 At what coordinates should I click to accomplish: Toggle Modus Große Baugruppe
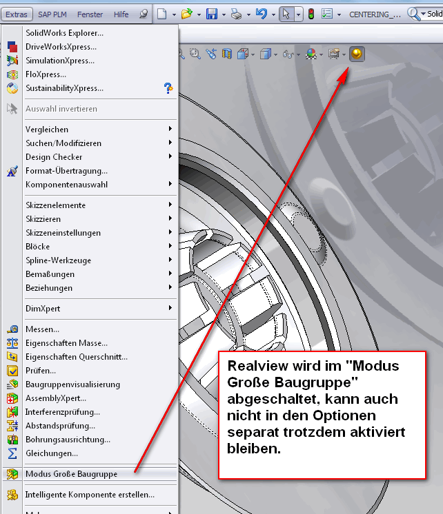point(90,474)
